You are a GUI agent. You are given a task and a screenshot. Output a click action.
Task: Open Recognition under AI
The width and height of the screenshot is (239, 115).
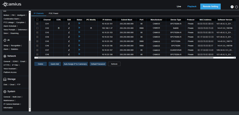[16, 45]
